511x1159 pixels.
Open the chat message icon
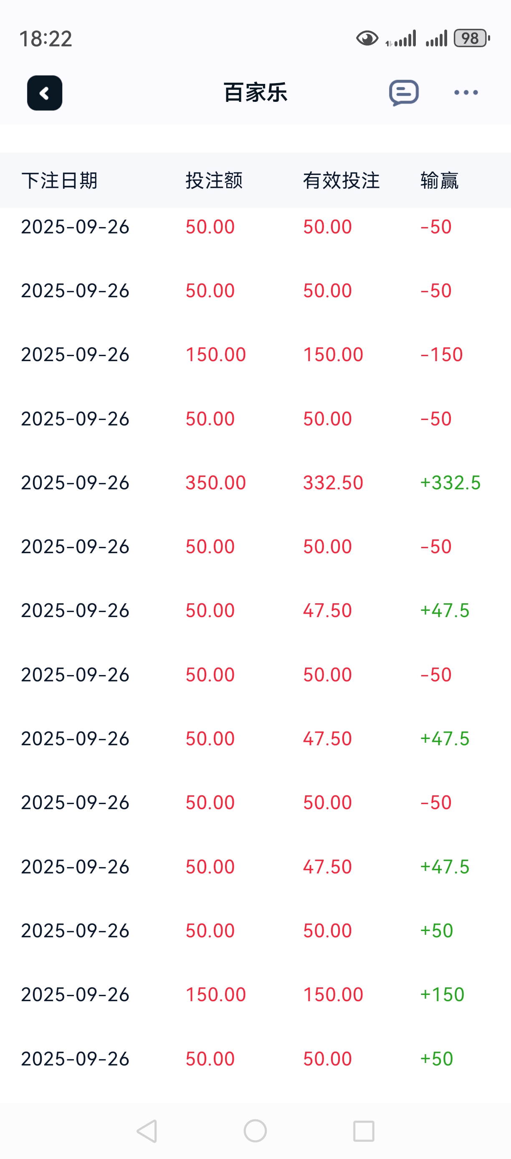tap(403, 93)
